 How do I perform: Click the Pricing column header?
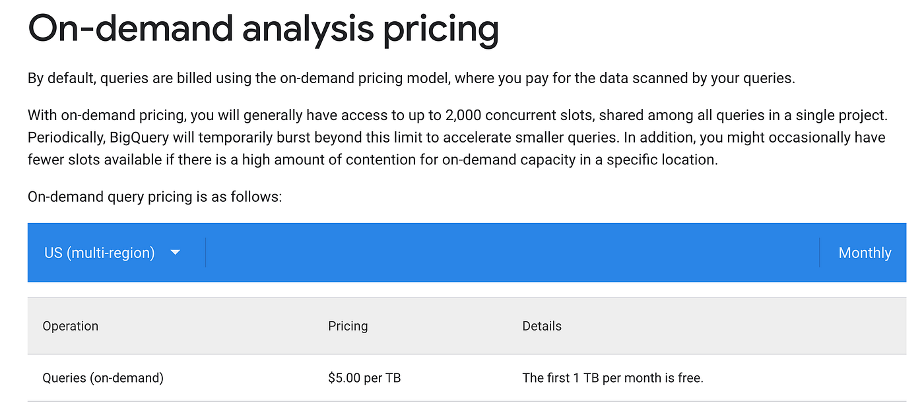point(348,326)
